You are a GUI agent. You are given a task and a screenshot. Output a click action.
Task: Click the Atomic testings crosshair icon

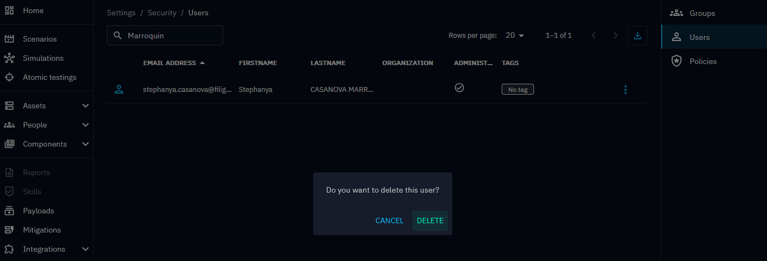tap(9, 78)
